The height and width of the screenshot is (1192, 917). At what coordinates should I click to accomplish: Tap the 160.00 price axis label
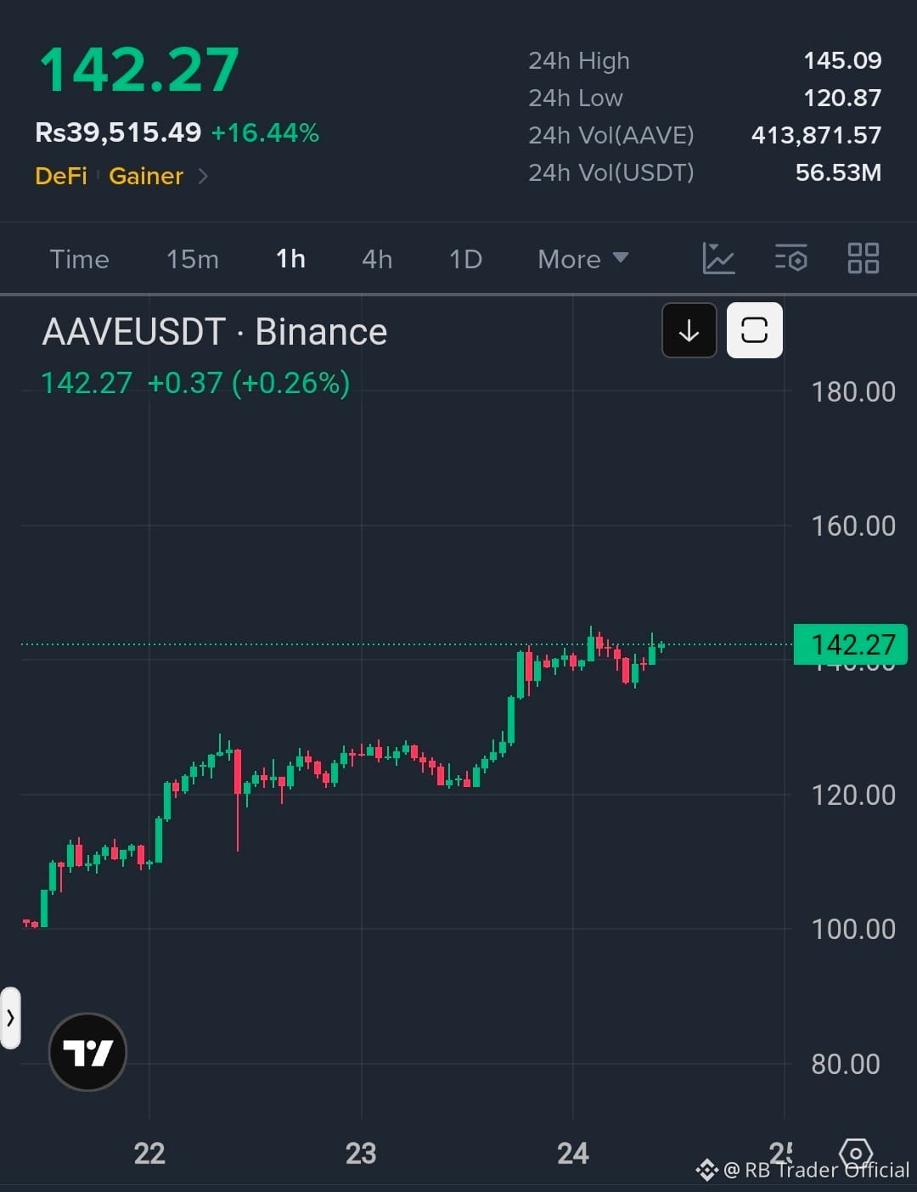click(853, 526)
